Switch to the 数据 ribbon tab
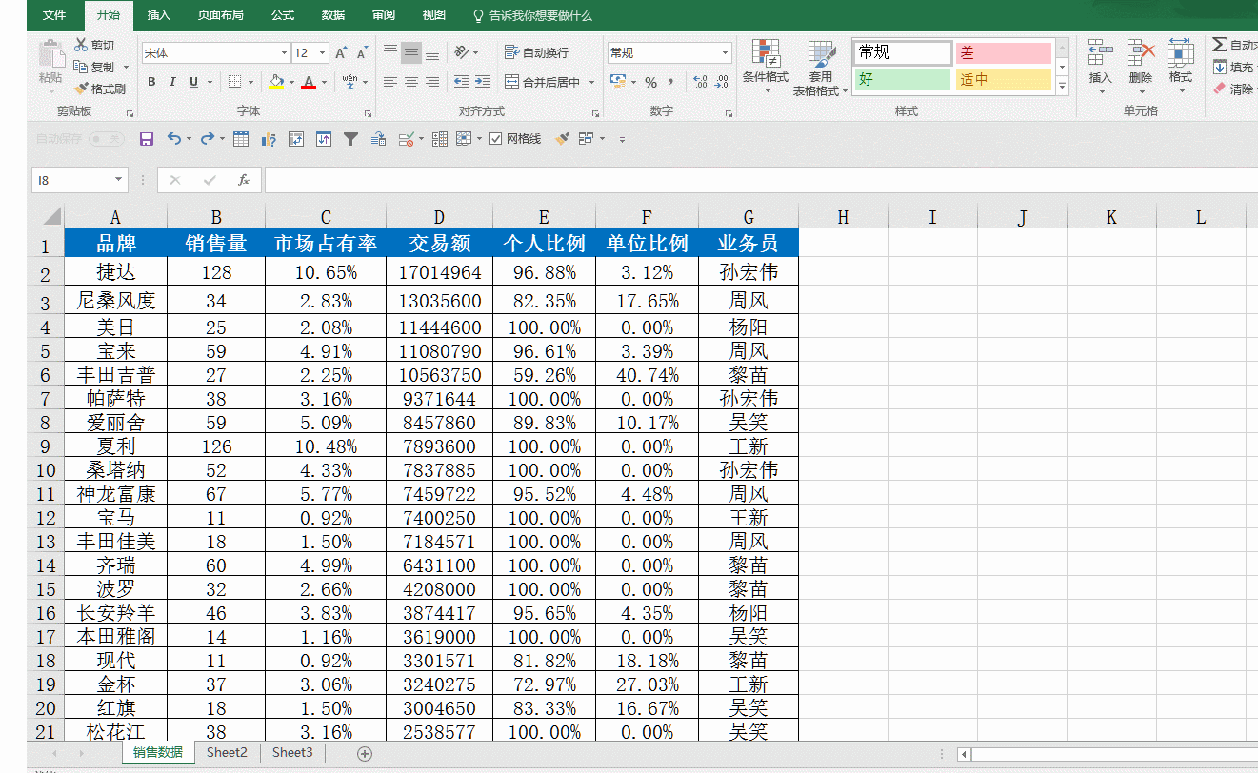Viewport: 1258px width, 773px height. (x=333, y=15)
